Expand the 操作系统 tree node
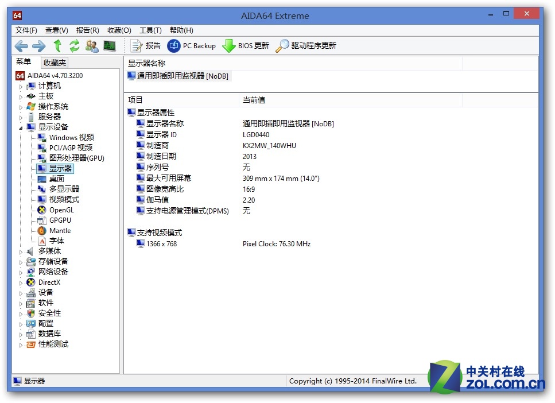 click(x=21, y=107)
